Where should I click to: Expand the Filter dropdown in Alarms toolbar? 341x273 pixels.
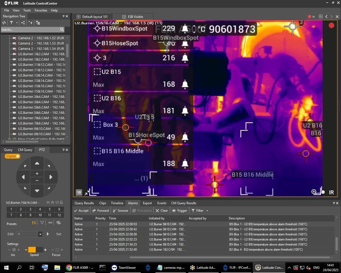[x=207, y=211]
